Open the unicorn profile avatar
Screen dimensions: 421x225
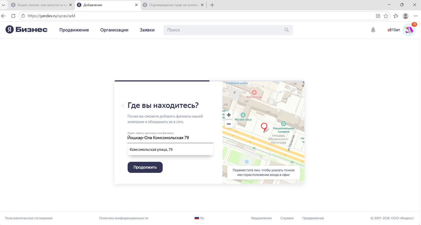409,30
